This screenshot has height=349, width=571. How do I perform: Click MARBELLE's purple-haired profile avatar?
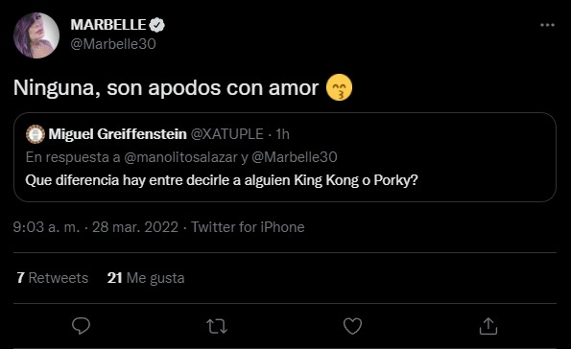coord(36,35)
